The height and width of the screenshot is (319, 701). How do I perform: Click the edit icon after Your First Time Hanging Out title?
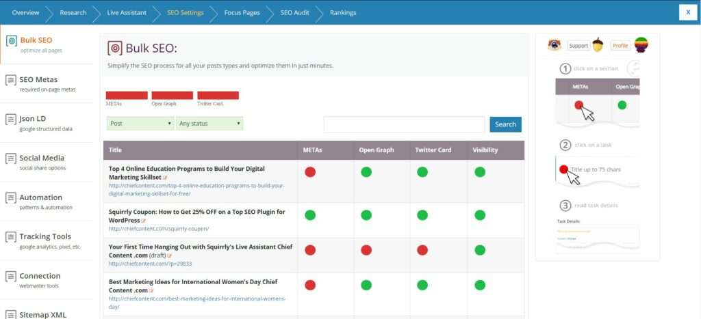(x=170, y=255)
